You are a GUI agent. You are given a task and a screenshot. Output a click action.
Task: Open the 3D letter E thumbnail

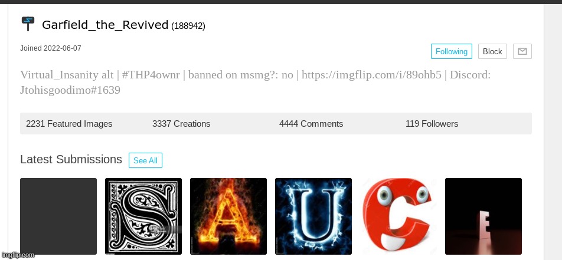click(483, 216)
